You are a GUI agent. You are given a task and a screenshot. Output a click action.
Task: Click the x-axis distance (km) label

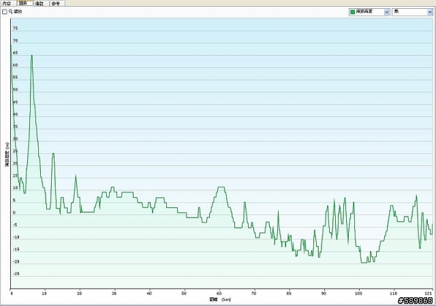click(x=220, y=299)
